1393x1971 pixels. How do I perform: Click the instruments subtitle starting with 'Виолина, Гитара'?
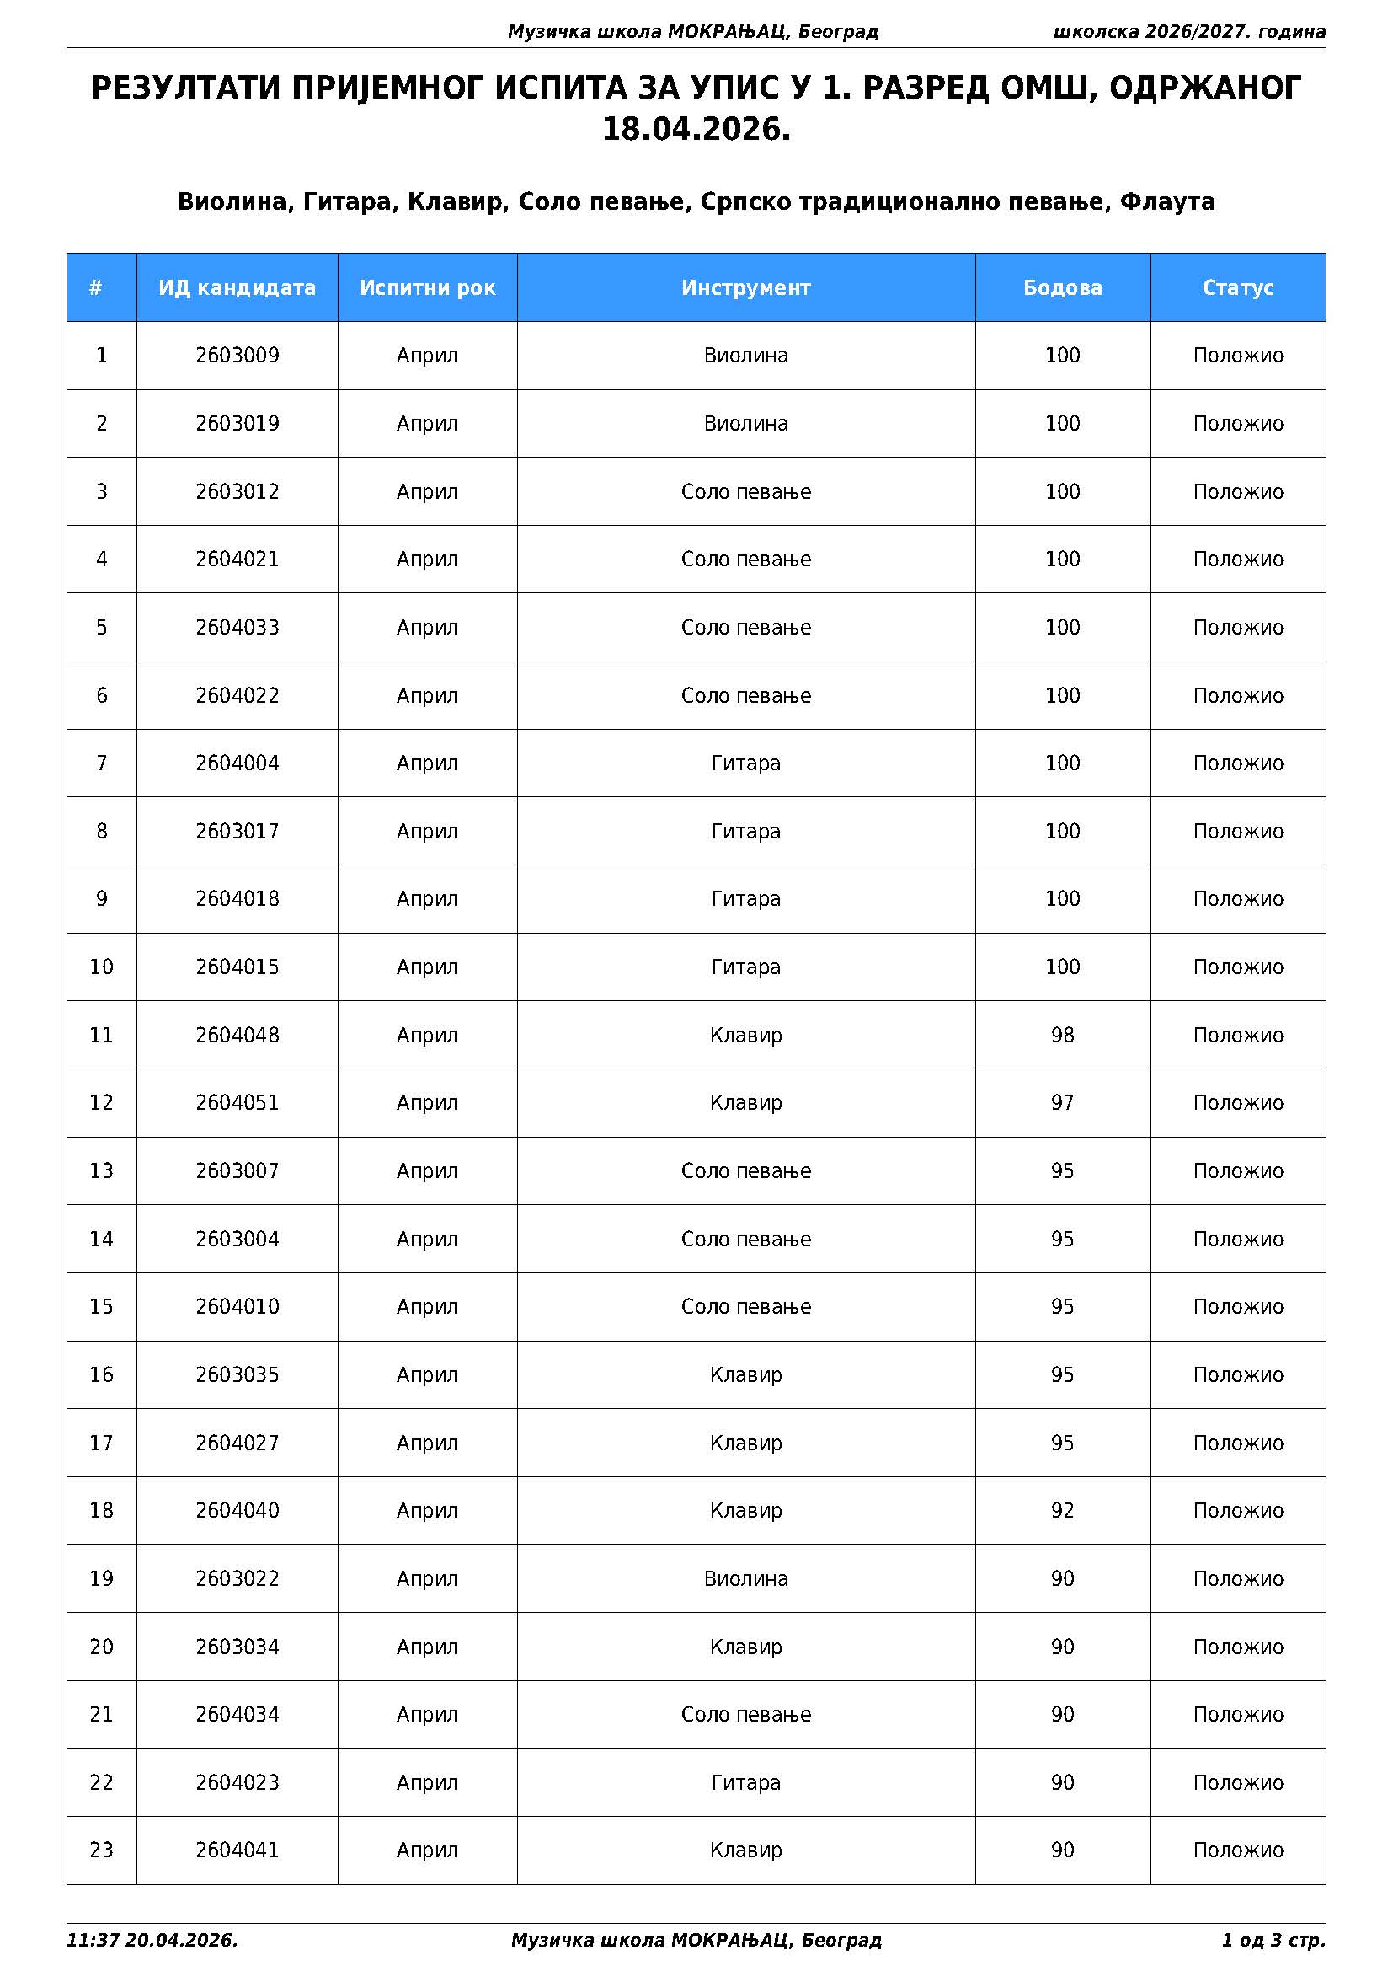696,201
